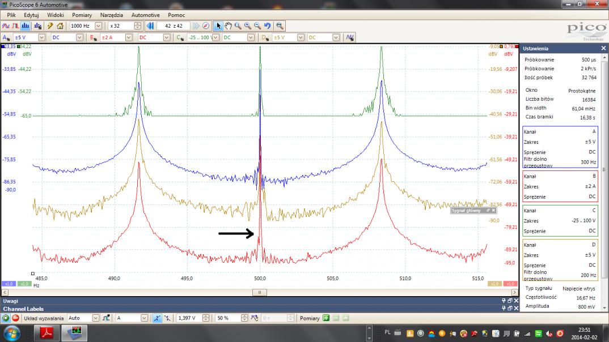Select the hand pan tool
Image resolution: width=609 pixels, height=342 pixels.
228,26
